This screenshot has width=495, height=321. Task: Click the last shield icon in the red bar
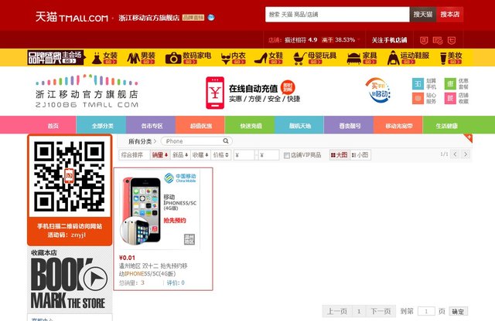tap(452, 40)
